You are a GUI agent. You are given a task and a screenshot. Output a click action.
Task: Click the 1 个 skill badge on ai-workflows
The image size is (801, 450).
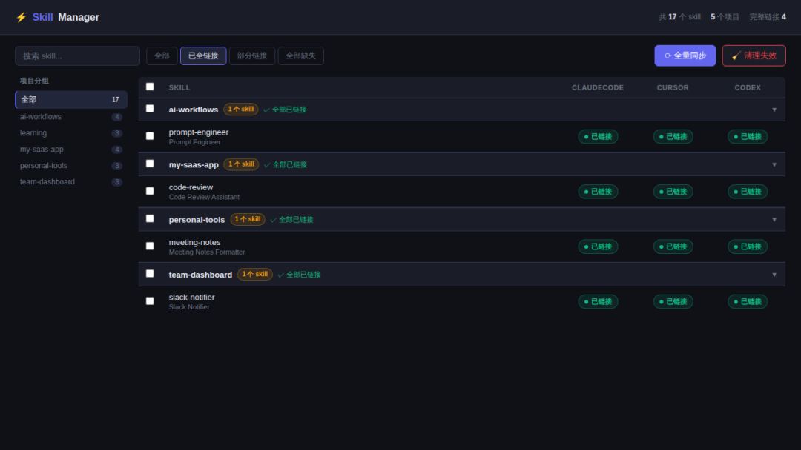(240, 110)
